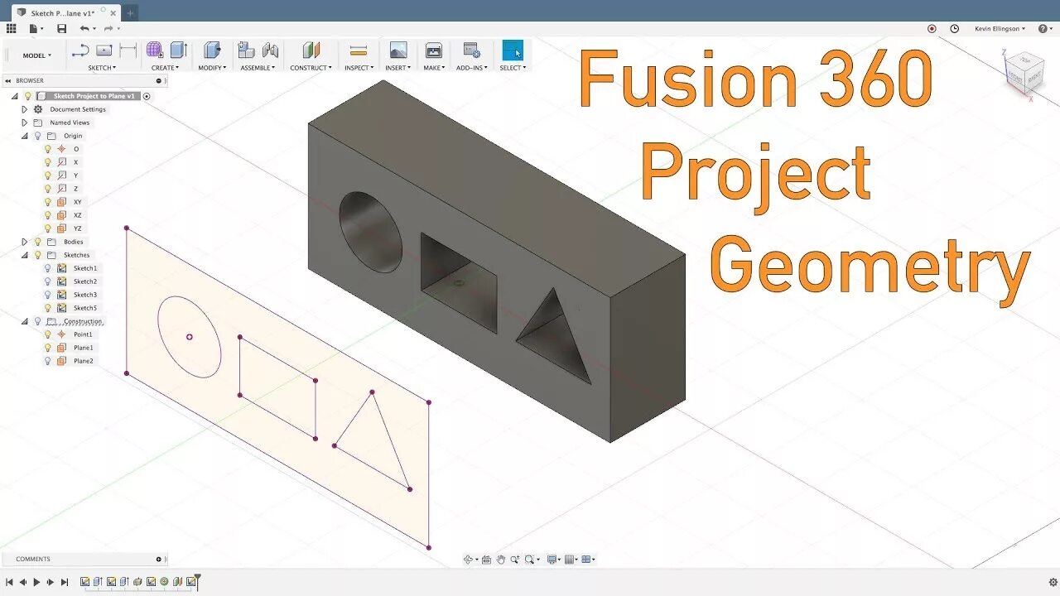Open the CREATE menu
Screen dimensions: 1060x596
click(165, 68)
